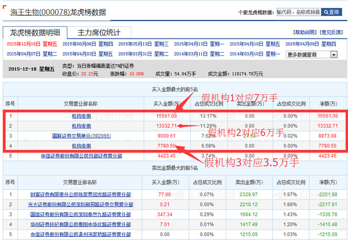348x240 pixels.
Task: Select date 2015年03月31日 星期二
Action: pyautogui.click(x=143, y=54)
